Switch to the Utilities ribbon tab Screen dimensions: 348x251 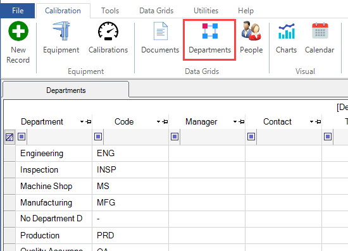[x=206, y=11]
